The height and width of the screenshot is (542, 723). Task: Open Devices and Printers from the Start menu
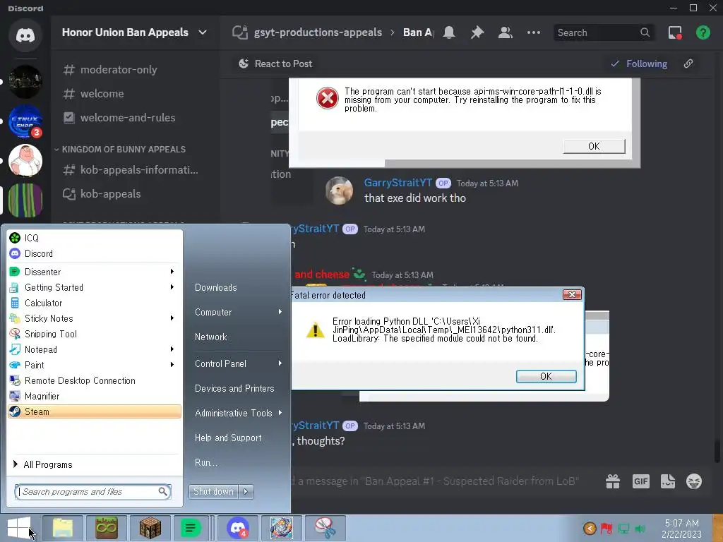(238, 389)
